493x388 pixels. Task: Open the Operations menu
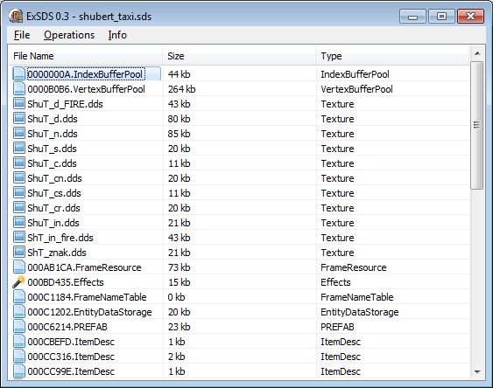(69, 35)
